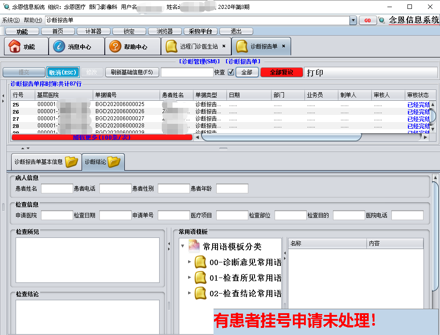The height and width of the screenshot is (335, 440).
Task: Open the 帮助中心 question mark icon
Action: [x=115, y=46]
